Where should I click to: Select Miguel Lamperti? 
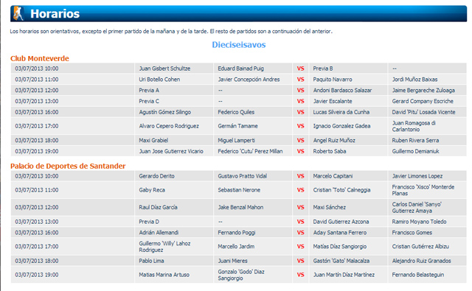click(236, 141)
